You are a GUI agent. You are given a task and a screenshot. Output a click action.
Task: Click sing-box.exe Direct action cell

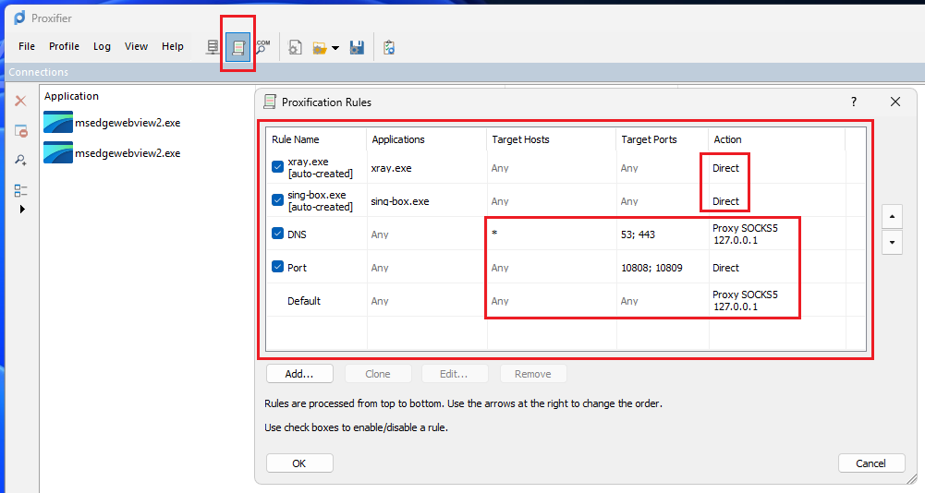click(x=725, y=201)
